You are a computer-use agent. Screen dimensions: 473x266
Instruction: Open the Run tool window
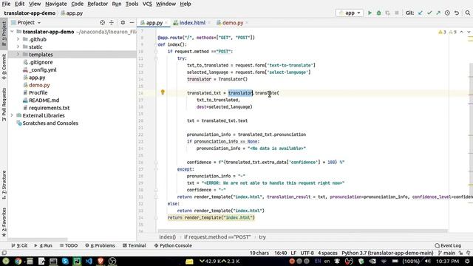coord(43,245)
